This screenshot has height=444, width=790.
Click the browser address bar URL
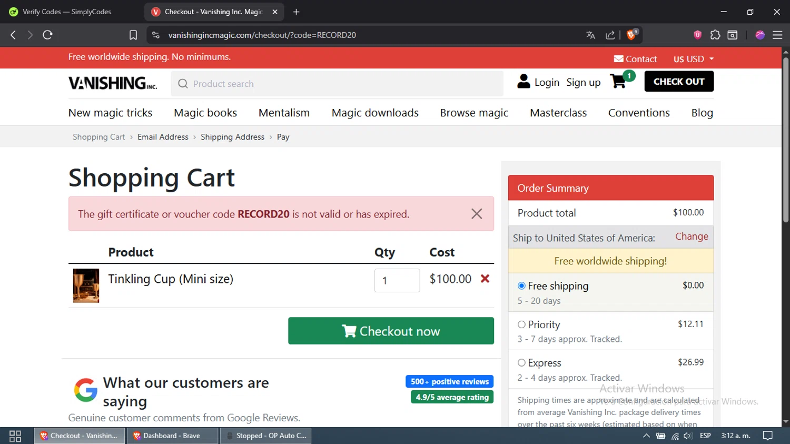pos(262,35)
